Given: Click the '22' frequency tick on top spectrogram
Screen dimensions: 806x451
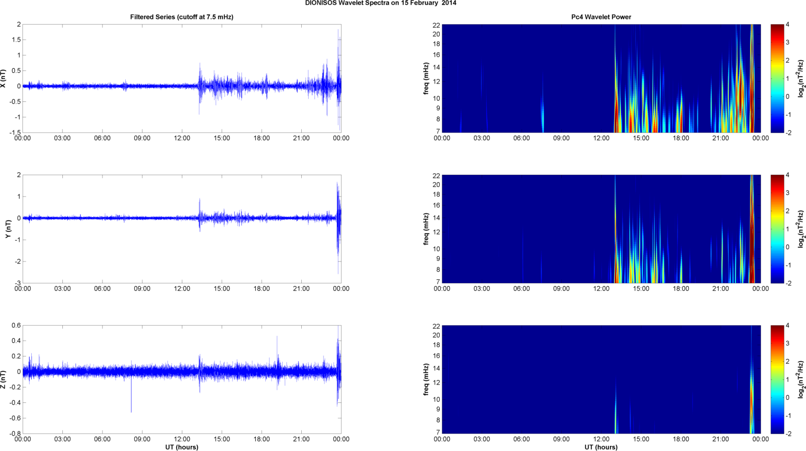Looking at the screenshot, I should 437,25.
